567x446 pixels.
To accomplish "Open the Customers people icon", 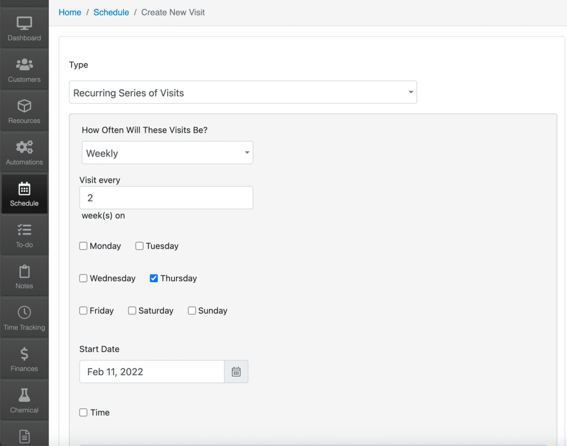I will coord(24,65).
